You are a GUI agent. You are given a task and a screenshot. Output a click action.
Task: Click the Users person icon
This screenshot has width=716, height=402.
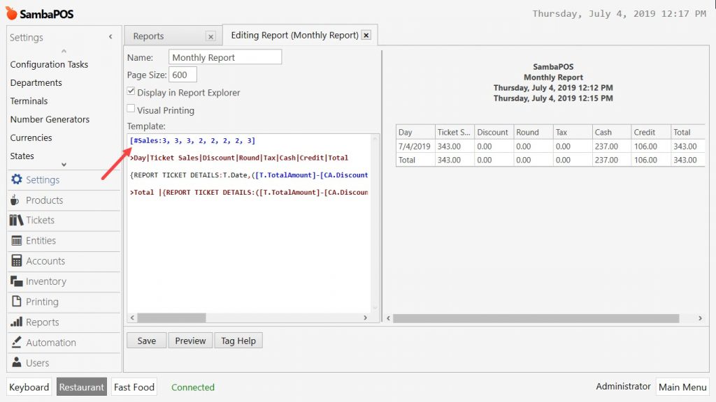coord(17,362)
